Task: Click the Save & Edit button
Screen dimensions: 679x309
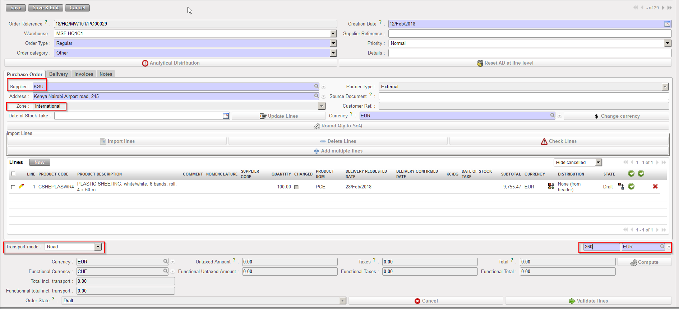Action: tap(46, 8)
